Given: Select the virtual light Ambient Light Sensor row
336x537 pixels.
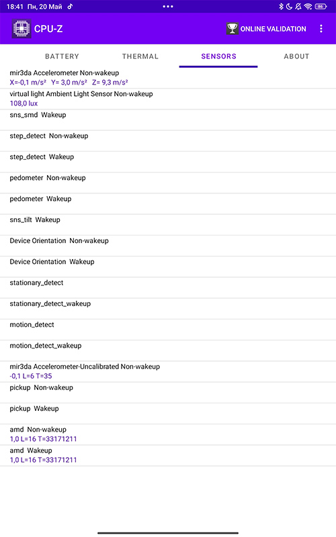Looking at the screenshot, I should [168, 99].
